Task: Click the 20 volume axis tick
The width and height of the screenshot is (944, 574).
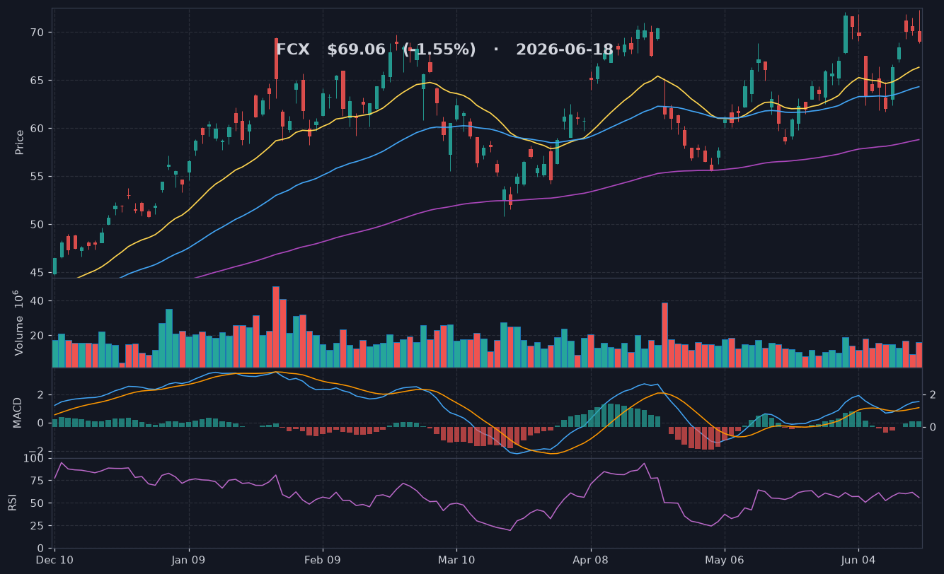Action: [38, 335]
